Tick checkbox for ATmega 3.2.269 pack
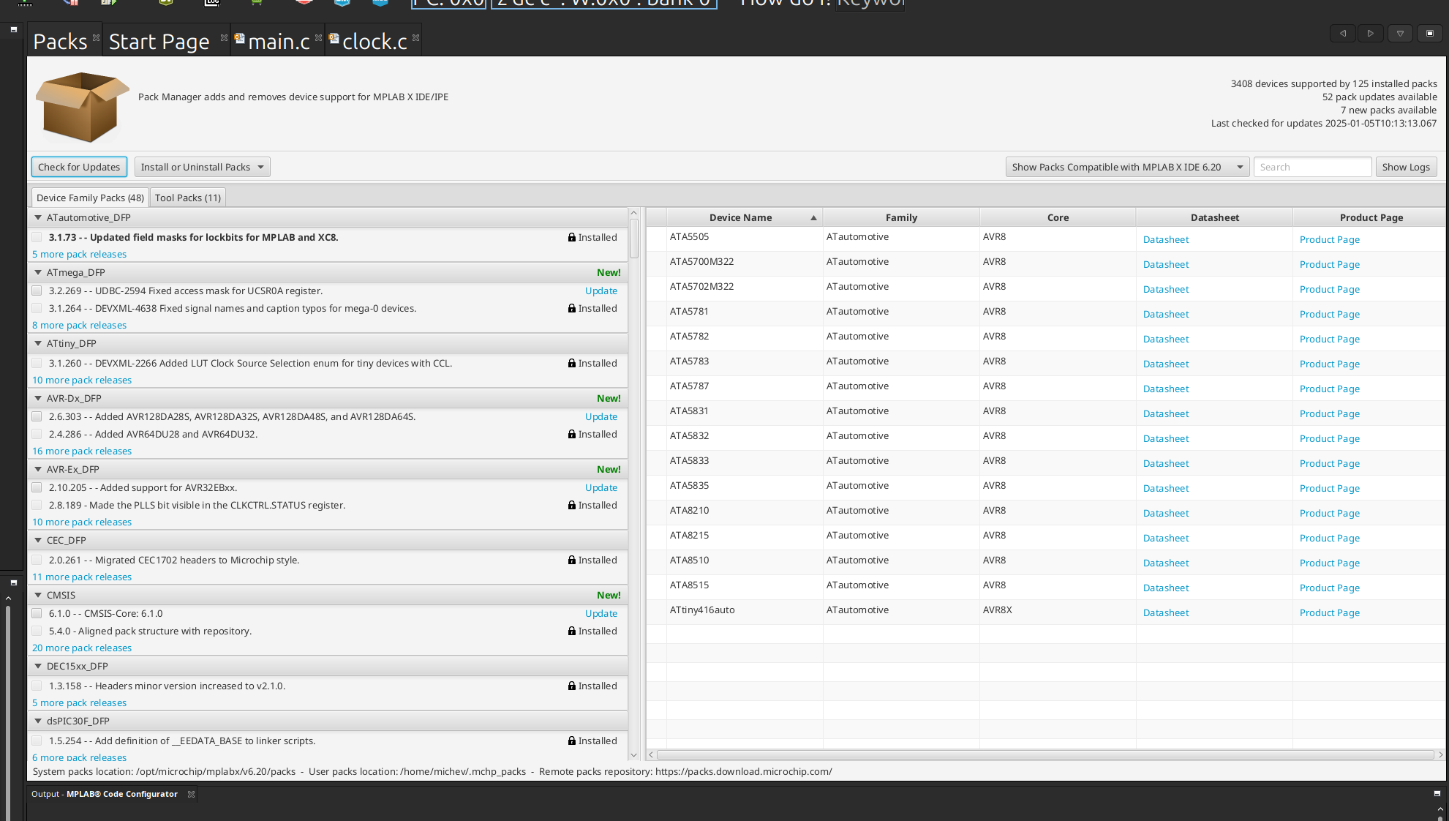The image size is (1449, 821). click(x=37, y=290)
